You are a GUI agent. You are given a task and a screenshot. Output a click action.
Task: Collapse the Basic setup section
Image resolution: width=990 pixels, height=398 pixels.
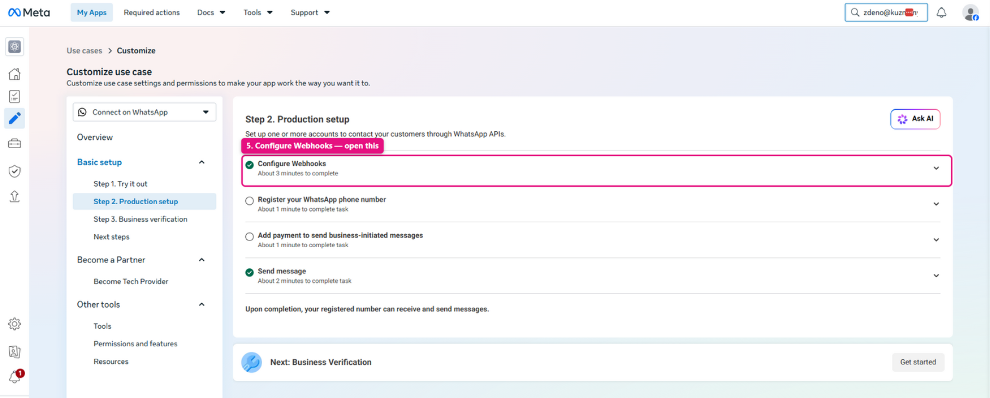202,162
